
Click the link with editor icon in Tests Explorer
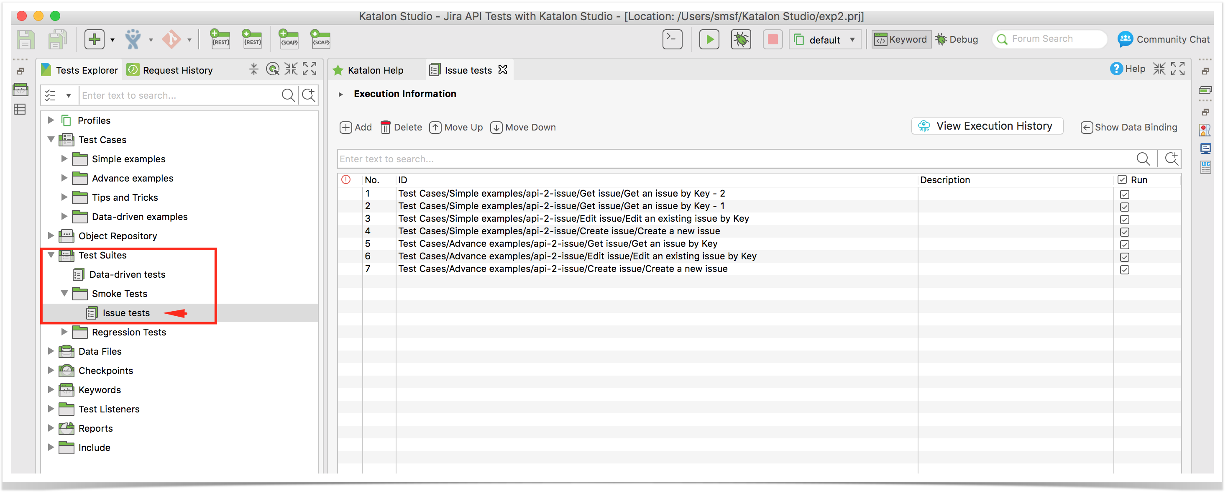[273, 69]
